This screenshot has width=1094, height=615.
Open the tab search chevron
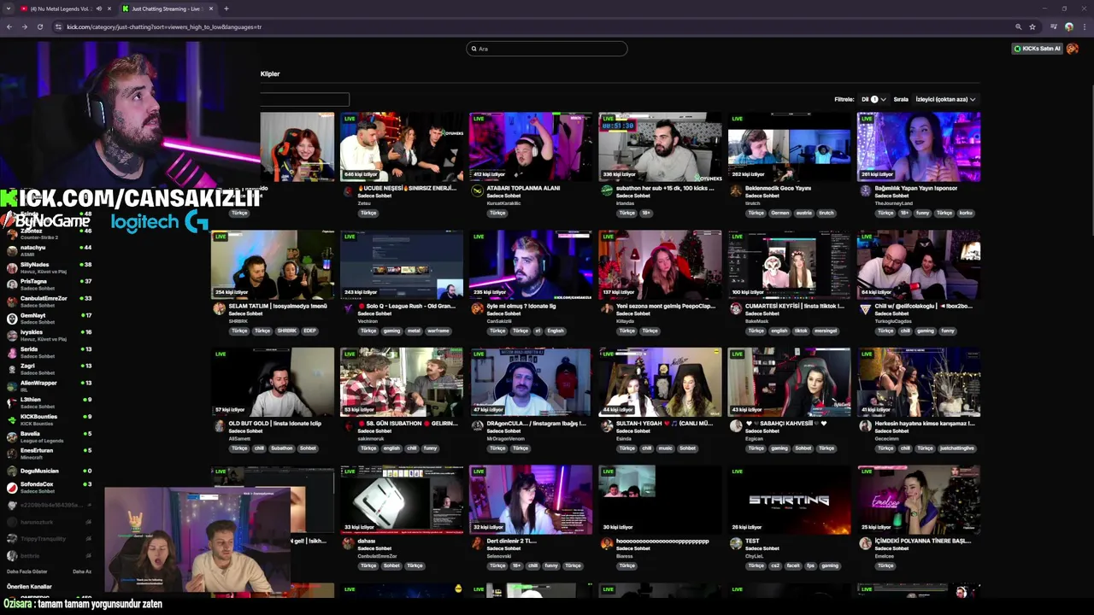coord(10,9)
